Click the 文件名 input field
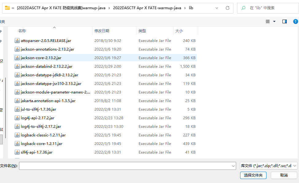Screen dimensions: 299x183 125,166
